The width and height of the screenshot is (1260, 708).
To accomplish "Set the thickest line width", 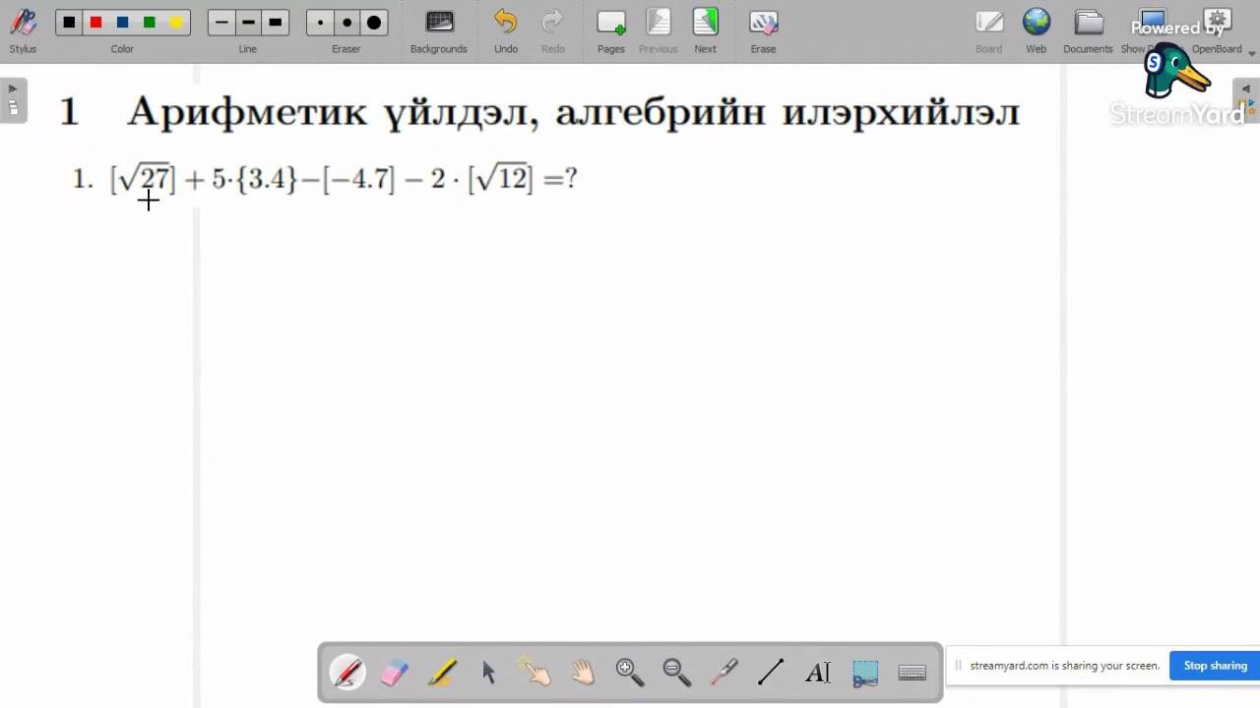I will [x=275, y=23].
